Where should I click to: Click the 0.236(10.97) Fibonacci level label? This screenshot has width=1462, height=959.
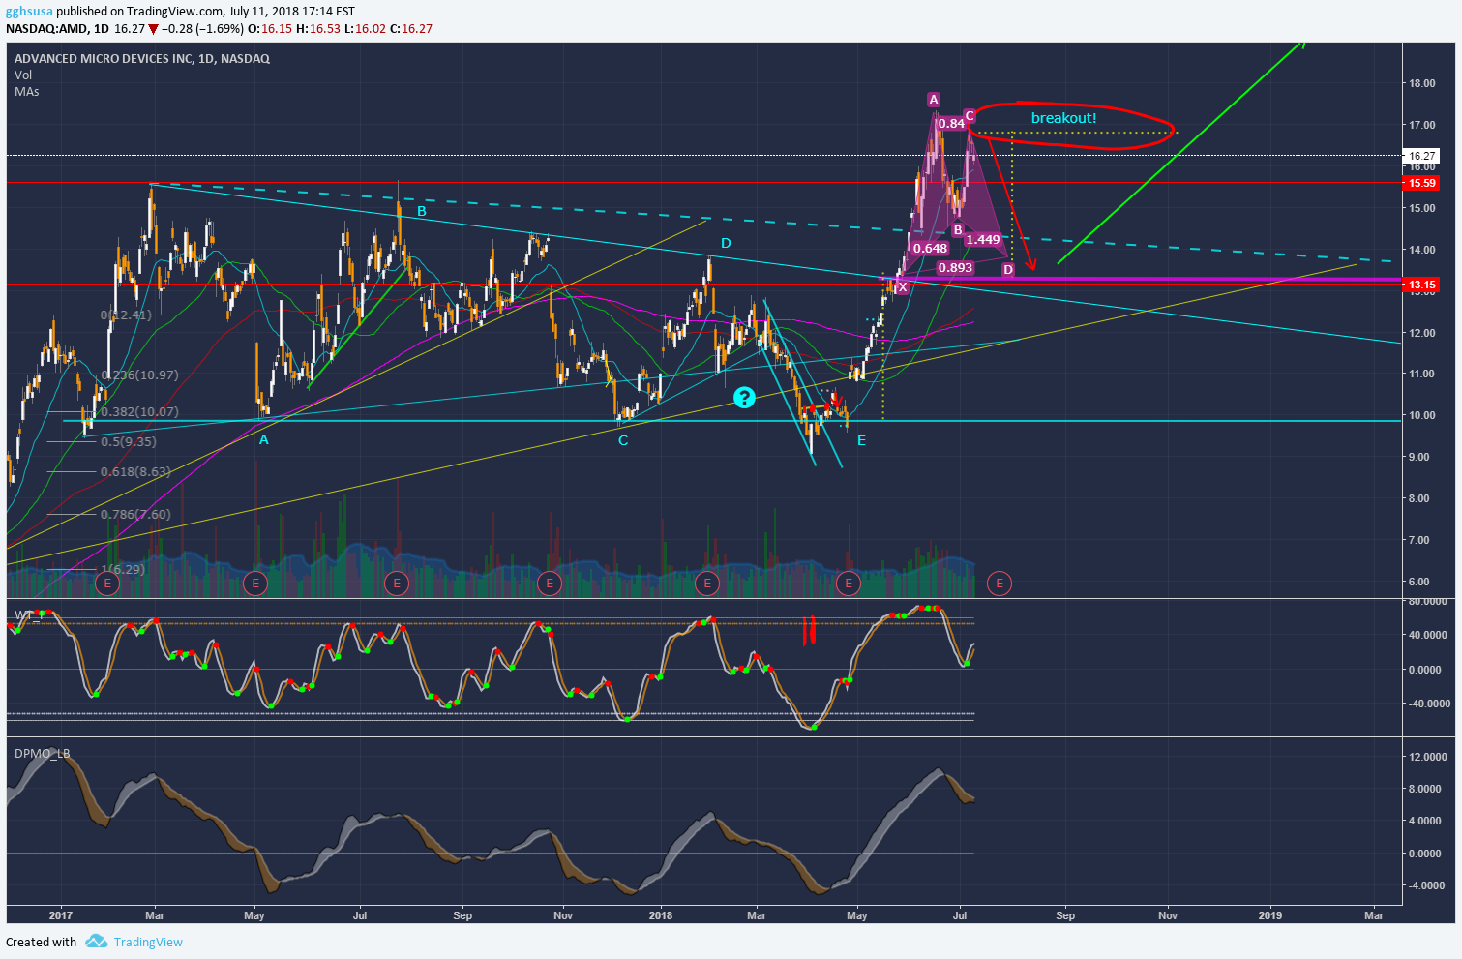coord(139,375)
